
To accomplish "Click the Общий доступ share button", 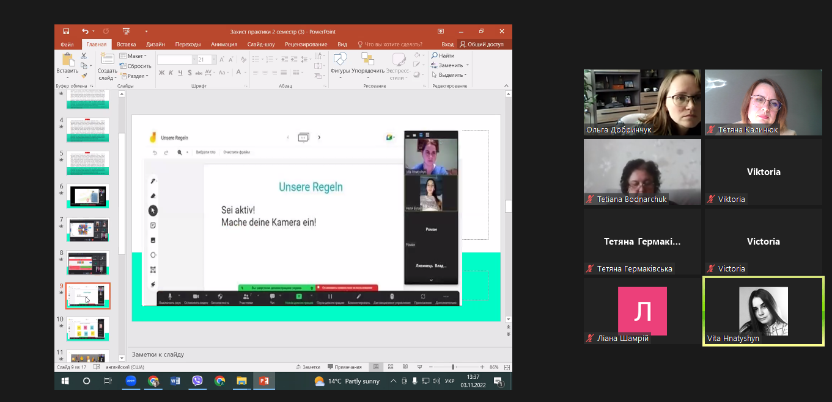I will click(482, 45).
